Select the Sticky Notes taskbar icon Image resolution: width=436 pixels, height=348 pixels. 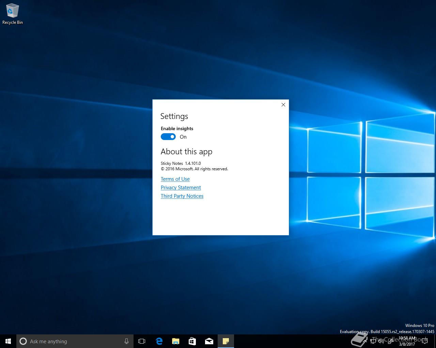[225, 341]
